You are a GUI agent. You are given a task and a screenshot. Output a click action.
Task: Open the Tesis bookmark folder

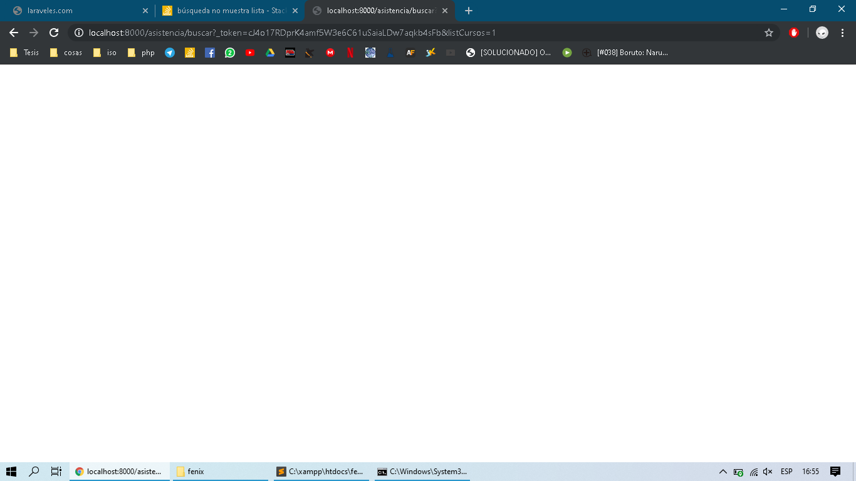(x=24, y=53)
